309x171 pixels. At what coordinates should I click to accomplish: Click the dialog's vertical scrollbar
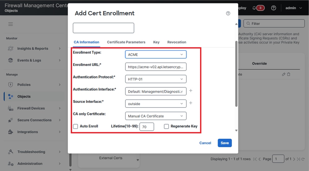coord(237,74)
